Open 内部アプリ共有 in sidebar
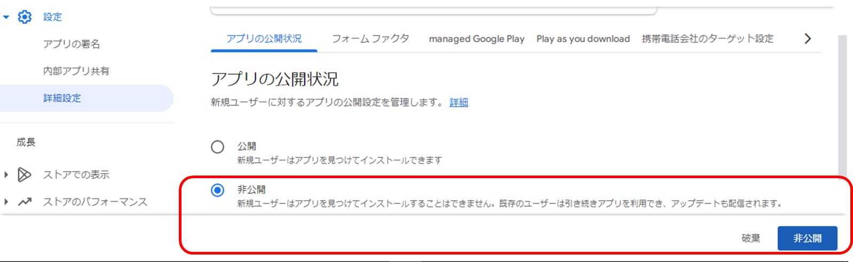Viewport: 853px width, 262px height. pos(76,71)
